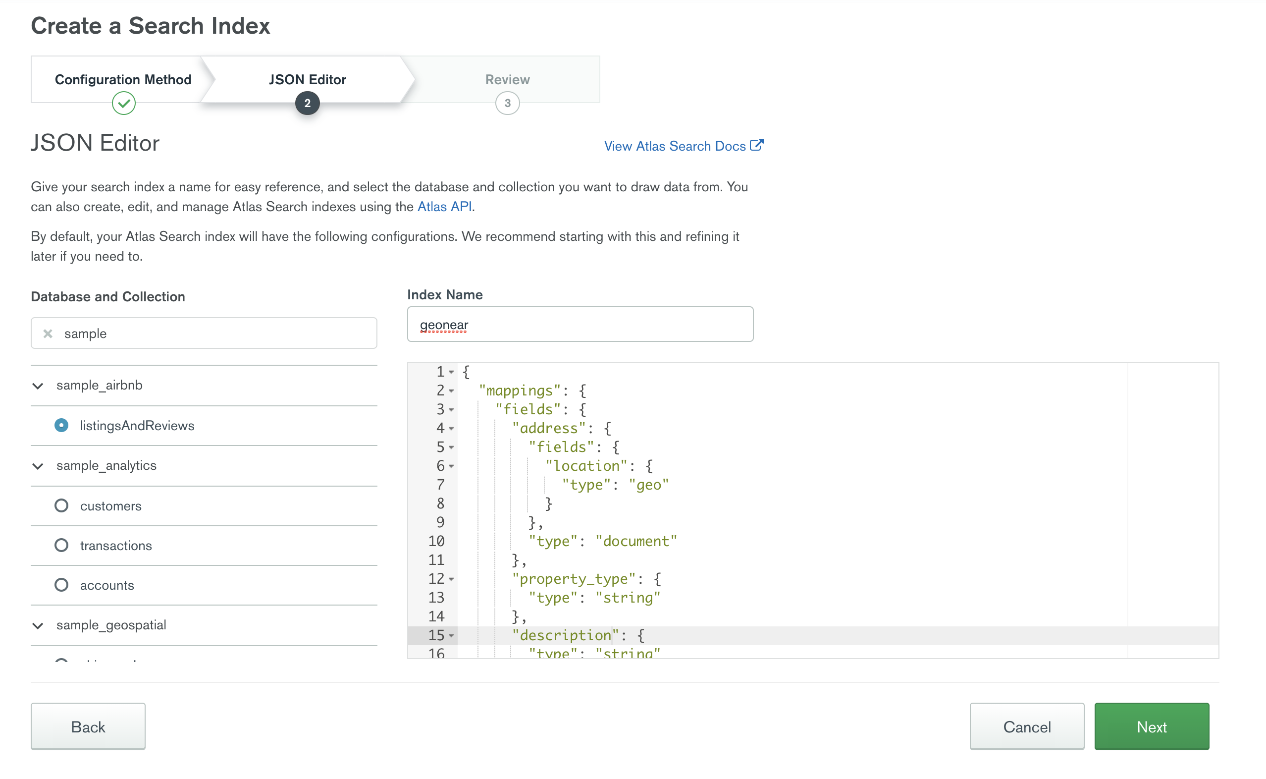
Task: Clear the database search field with X icon
Action: pos(48,334)
